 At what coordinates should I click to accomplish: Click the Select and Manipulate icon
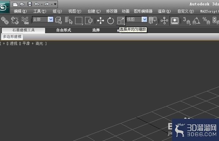[164, 21]
